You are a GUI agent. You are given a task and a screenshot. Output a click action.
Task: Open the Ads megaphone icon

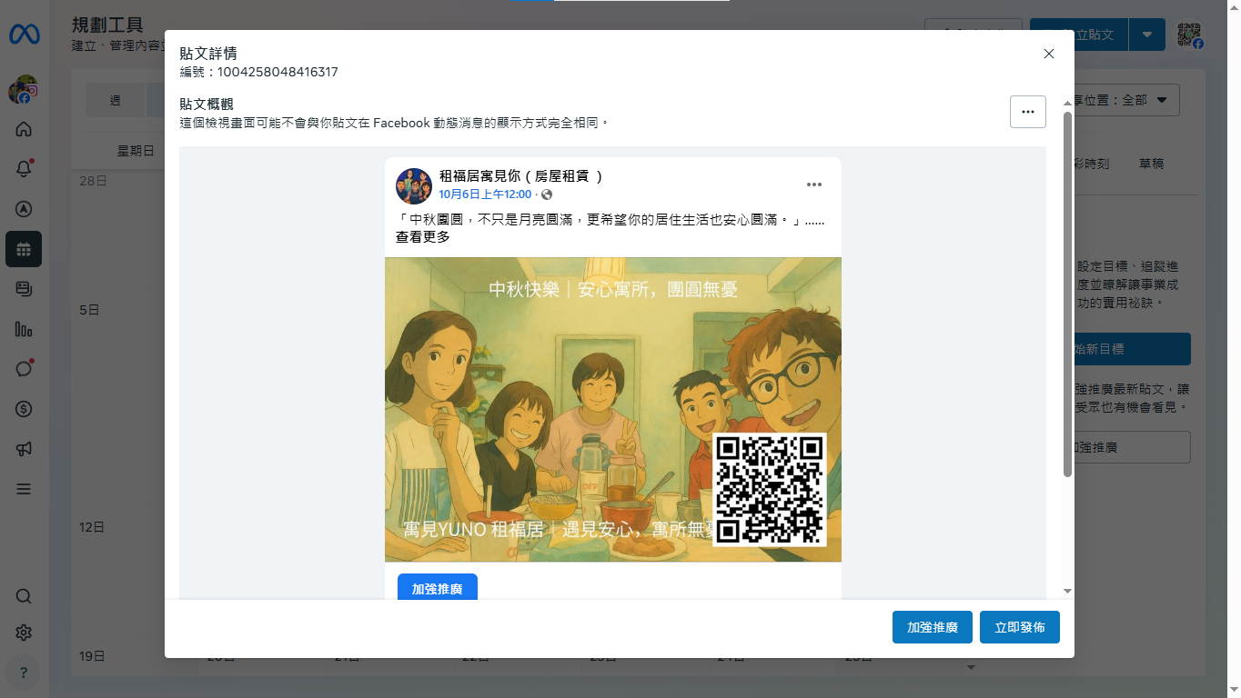24,449
